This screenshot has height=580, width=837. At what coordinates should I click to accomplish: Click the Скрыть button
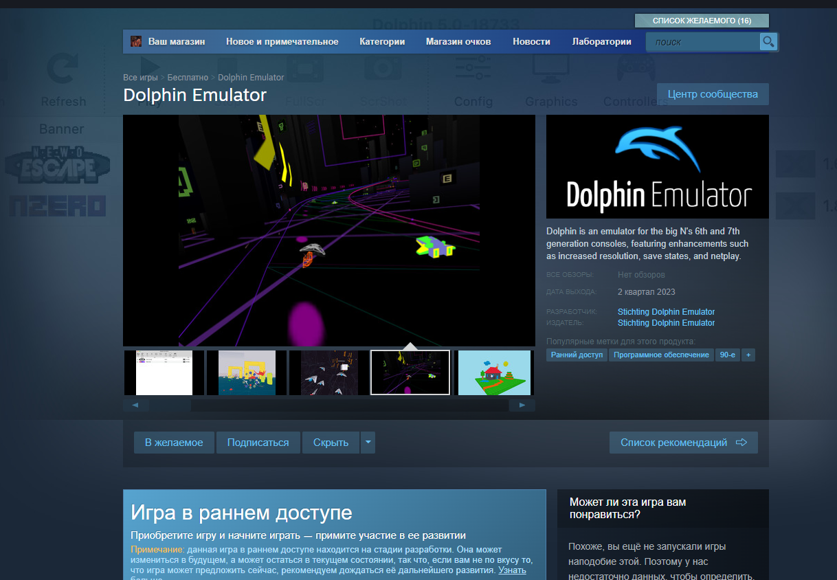tap(331, 443)
